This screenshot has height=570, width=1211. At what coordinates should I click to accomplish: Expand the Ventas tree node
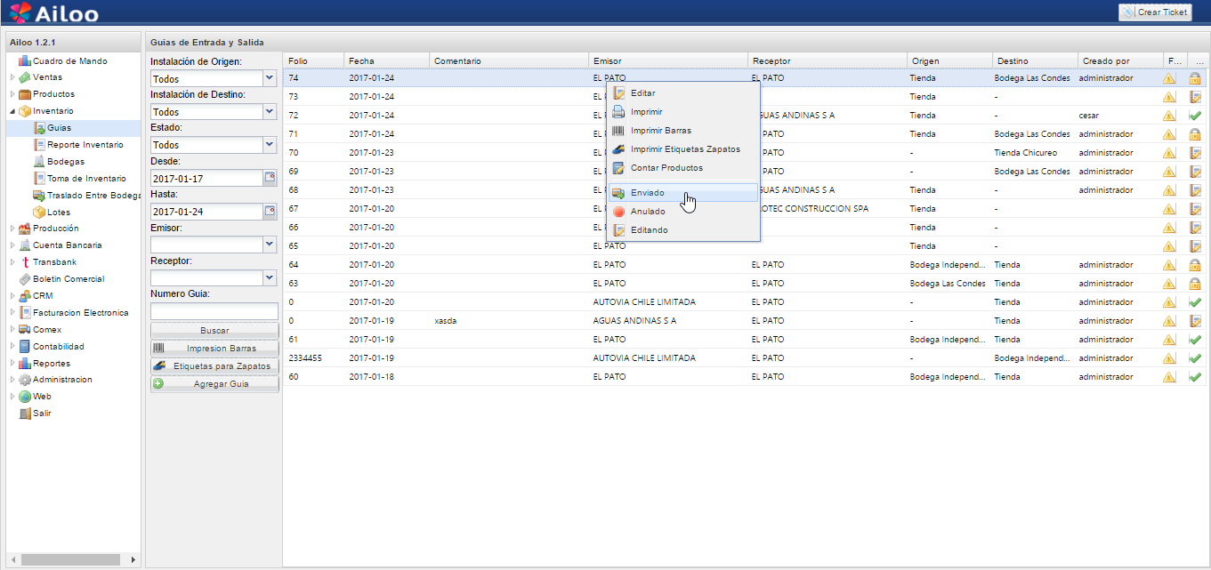[x=12, y=77]
